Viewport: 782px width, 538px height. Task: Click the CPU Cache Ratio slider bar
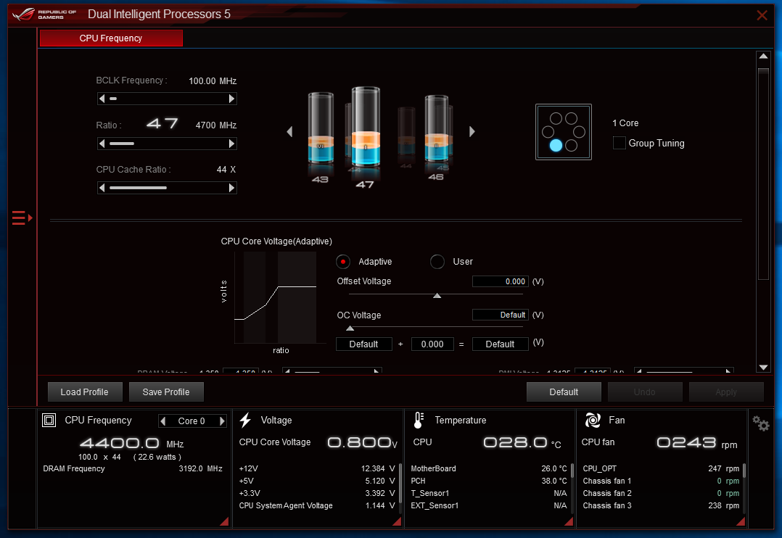[138, 188]
